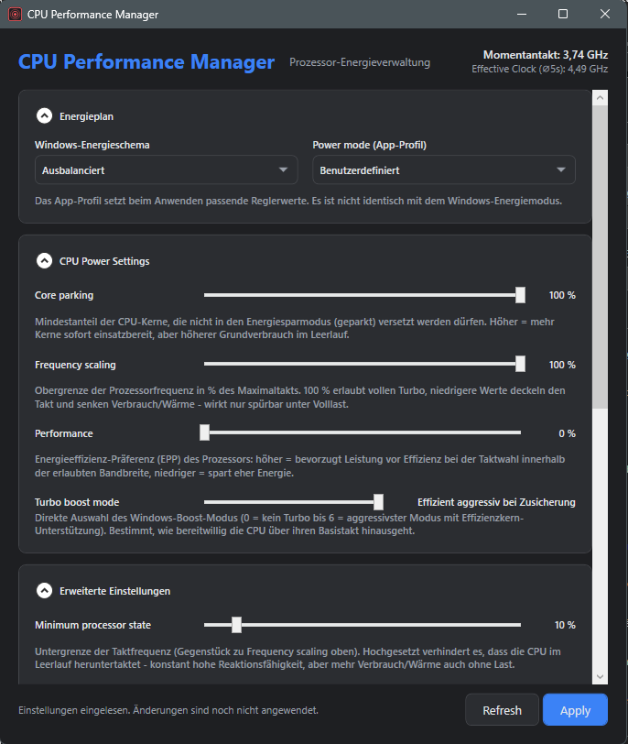Collapse the CPU Power Settings section
628x744 pixels.
click(x=45, y=260)
